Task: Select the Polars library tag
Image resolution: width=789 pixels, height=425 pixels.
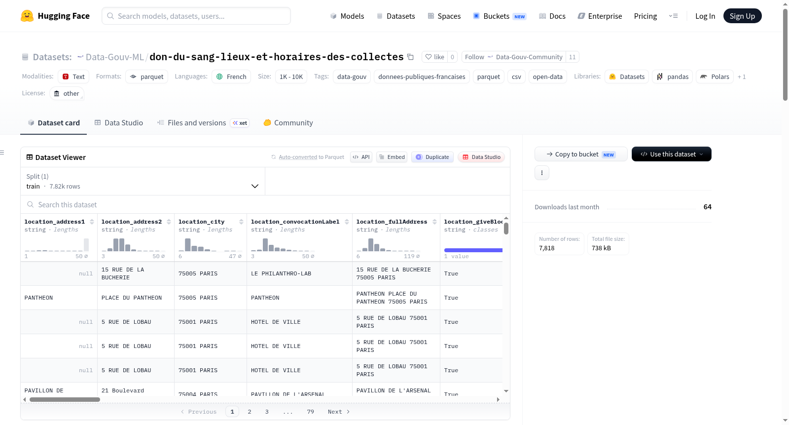Action: coord(715,77)
